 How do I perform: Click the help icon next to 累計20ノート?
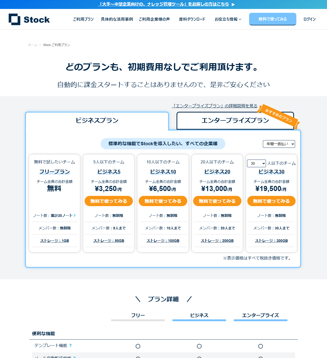[x=74, y=216]
